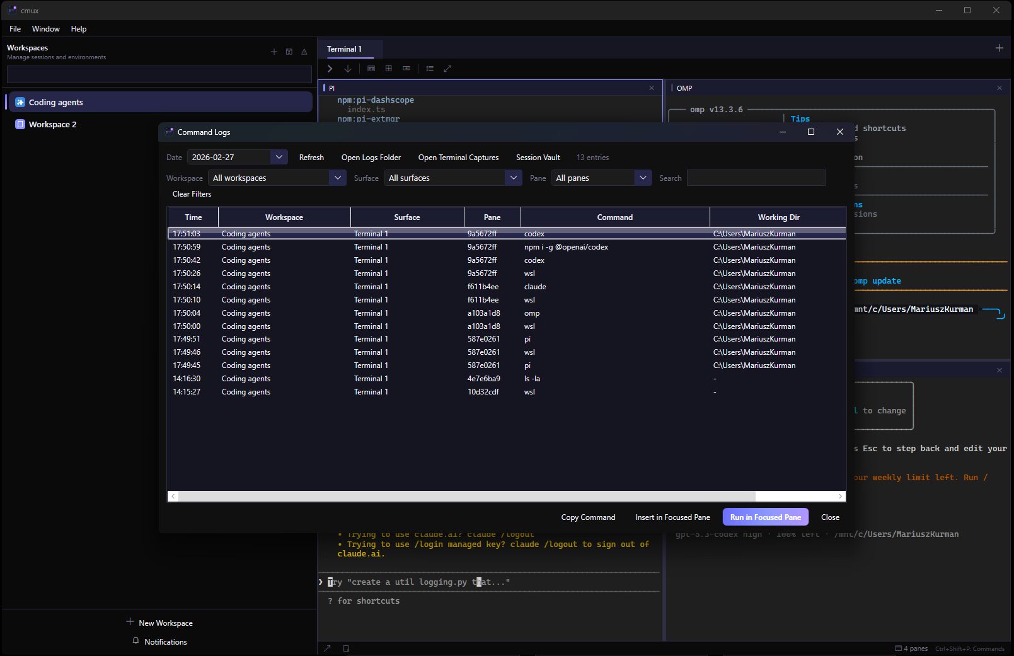Open the Date dropdown showing 2026-02-27
Viewport: 1014px width, 656px height.
click(x=238, y=157)
